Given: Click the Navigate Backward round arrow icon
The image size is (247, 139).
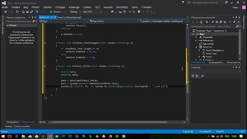Looking at the screenshot, I should point(5,12).
